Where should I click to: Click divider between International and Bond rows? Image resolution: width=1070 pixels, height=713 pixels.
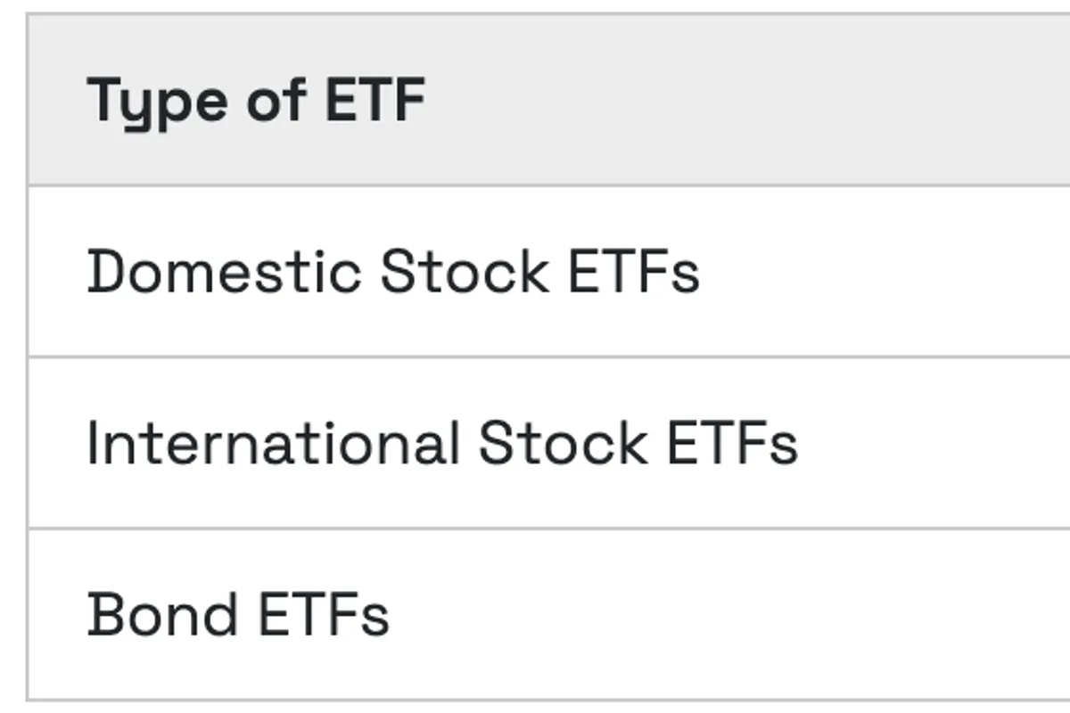pyautogui.click(x=535, y=529)
